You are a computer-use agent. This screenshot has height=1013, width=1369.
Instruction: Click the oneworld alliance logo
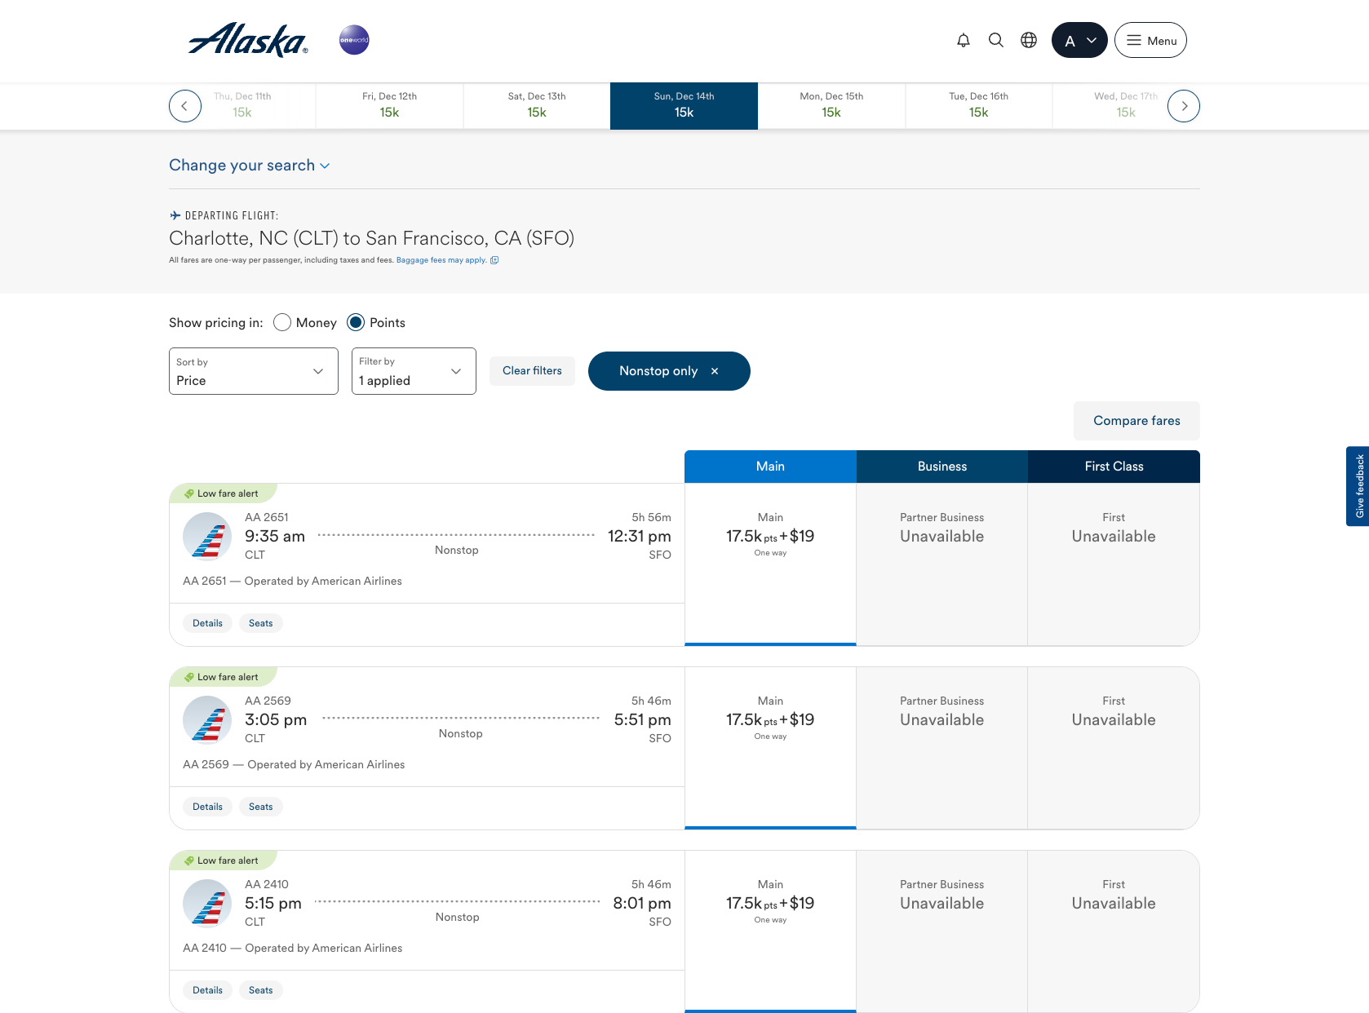(352, 39)
